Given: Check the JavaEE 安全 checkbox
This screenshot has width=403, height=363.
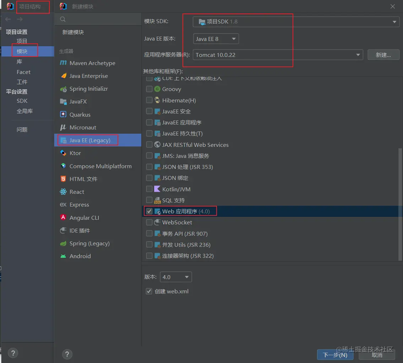Looking at the screenshot, I should [x=149, y=111].
